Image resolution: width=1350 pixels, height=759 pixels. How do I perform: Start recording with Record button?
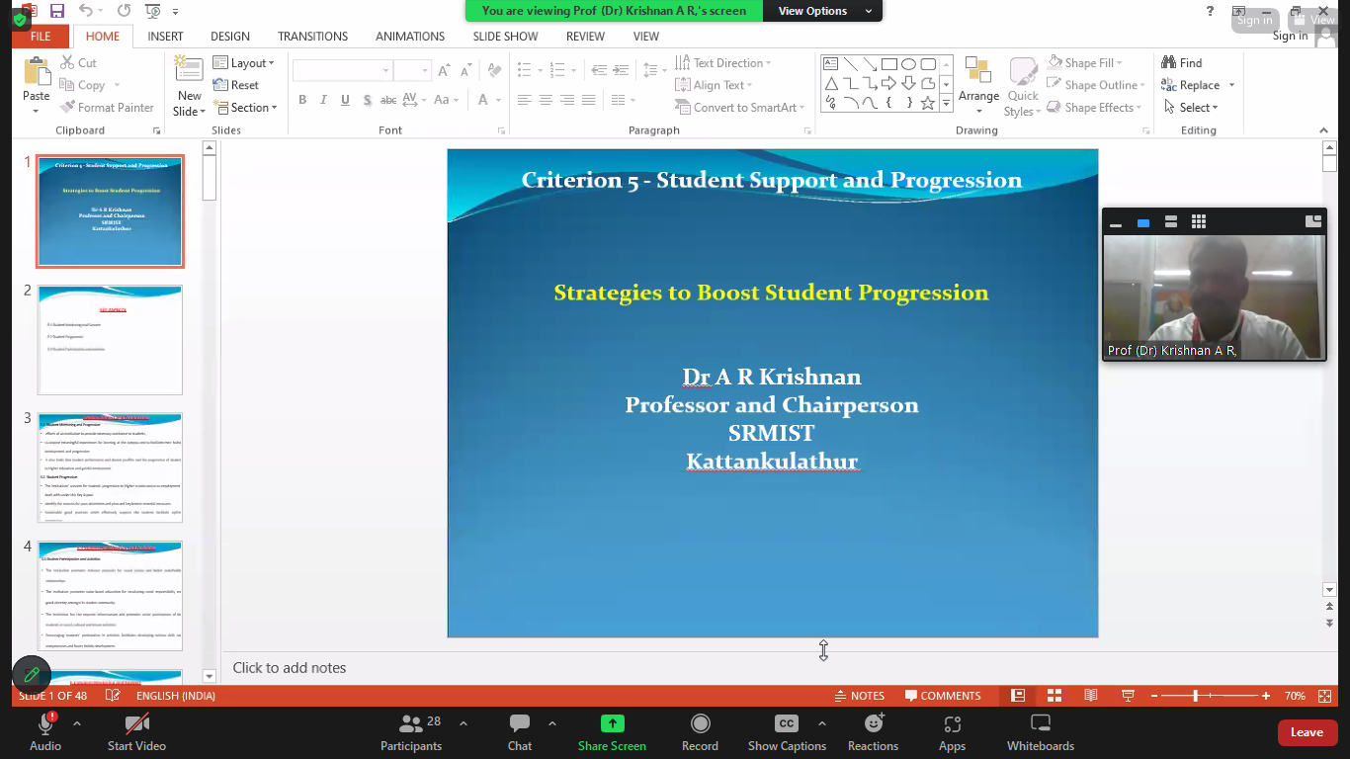click(x=700, y=732)
